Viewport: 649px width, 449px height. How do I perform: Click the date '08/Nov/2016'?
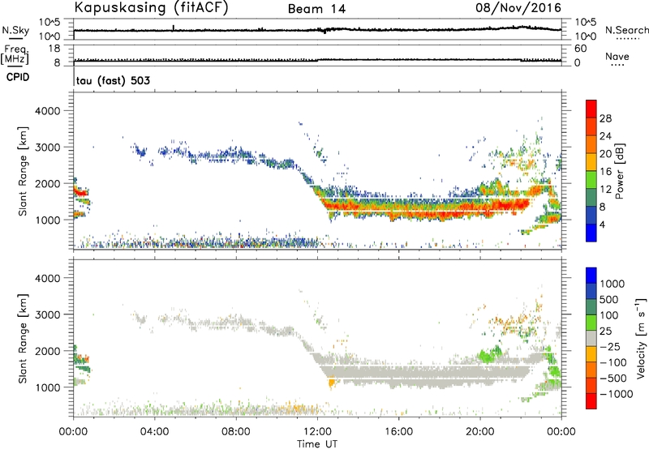click(518, 7)
